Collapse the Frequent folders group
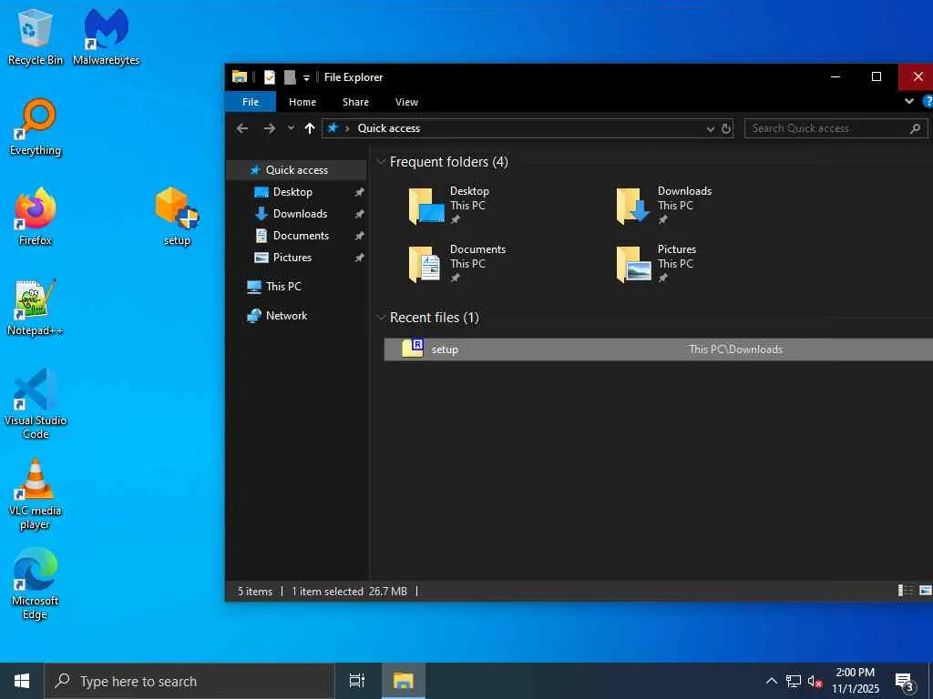The width and height of the screenshot is (933, 699). (x=381, y=162)
